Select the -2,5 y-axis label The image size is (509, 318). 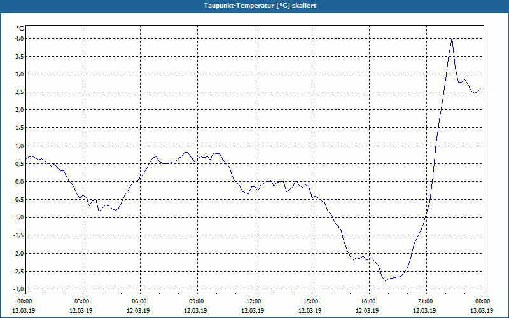tap(18, 272)
